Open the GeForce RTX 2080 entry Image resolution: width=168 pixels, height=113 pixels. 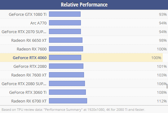[x=30, y=66]
